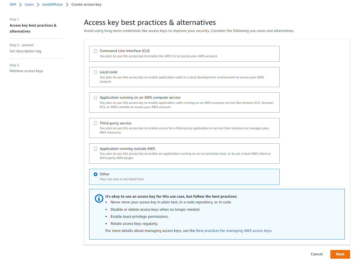
Task: Open testIAMUser breadcrumb link
Action: click(53, 5)
